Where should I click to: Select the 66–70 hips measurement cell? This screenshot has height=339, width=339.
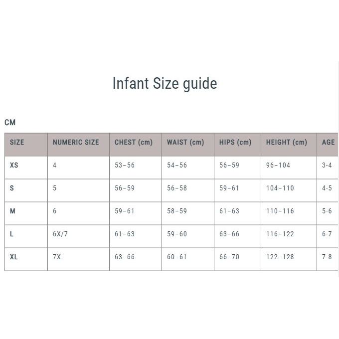229,257
